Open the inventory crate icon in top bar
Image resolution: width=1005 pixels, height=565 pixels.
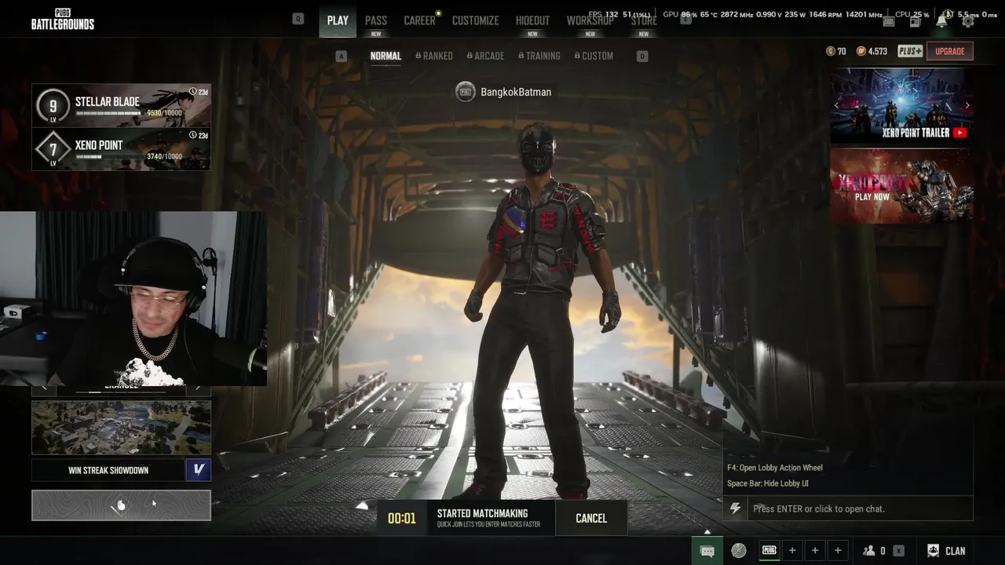point(889,21)
